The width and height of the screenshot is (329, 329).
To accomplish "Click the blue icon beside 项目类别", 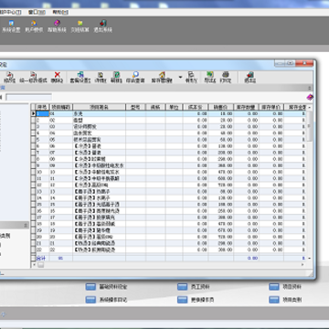I will pos(274,300).
